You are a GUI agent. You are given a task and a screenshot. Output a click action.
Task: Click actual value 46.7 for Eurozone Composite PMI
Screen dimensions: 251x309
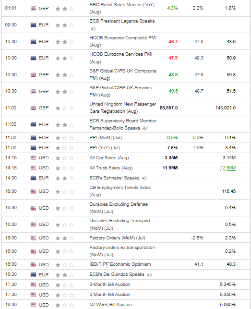coord(173,42)
